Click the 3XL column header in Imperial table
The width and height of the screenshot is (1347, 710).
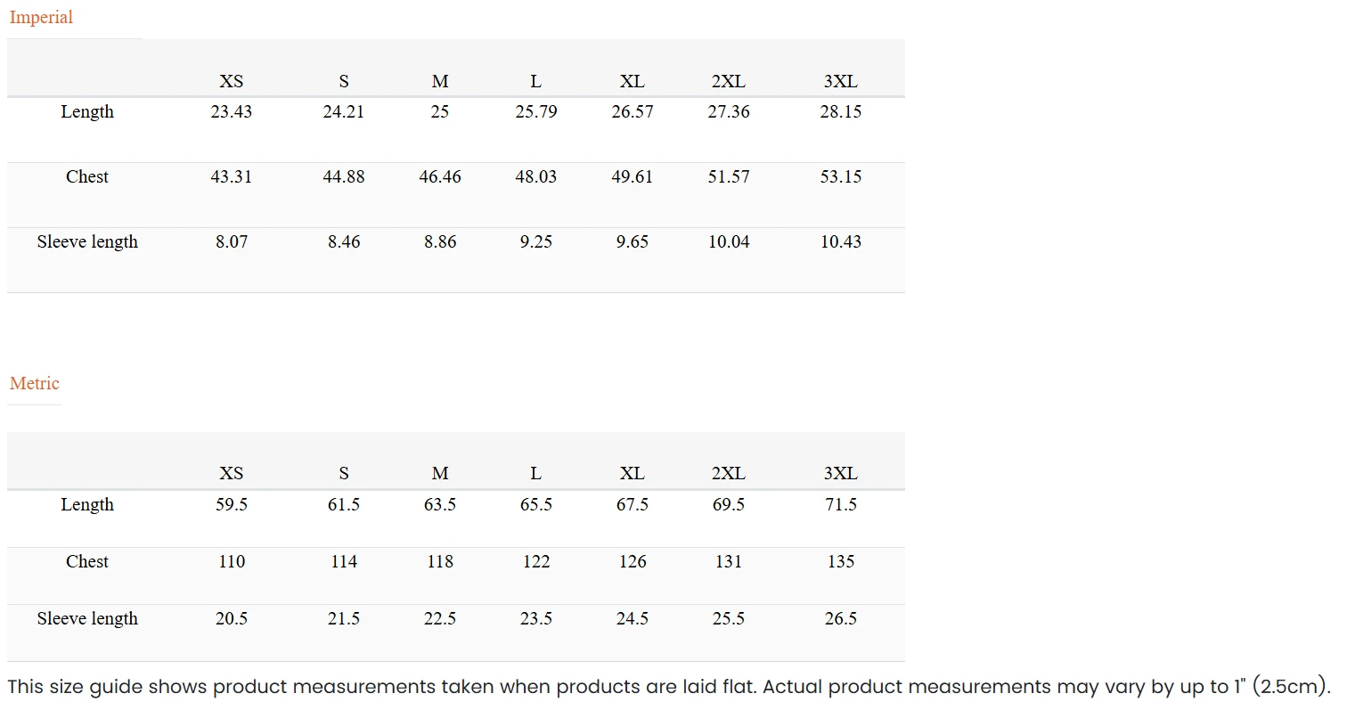(840, 82)
